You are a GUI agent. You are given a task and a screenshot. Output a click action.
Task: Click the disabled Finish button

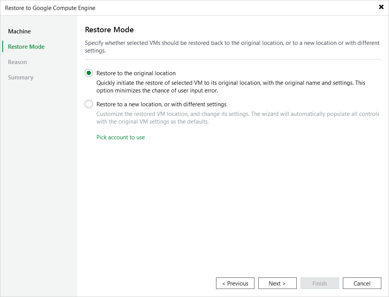[x=320, y=283]
